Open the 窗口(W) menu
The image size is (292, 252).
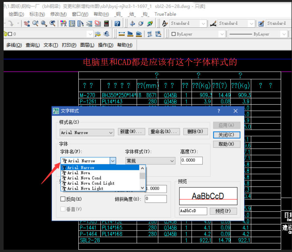[x=80, y=14]
